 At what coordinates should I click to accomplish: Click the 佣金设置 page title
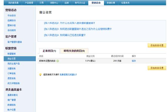(46, 12)
